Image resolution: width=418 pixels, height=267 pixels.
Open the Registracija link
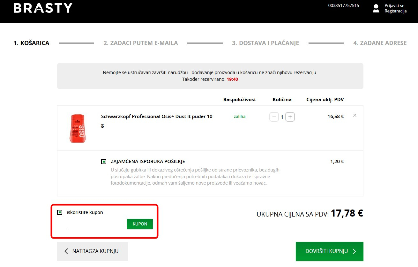pos(395,11)
